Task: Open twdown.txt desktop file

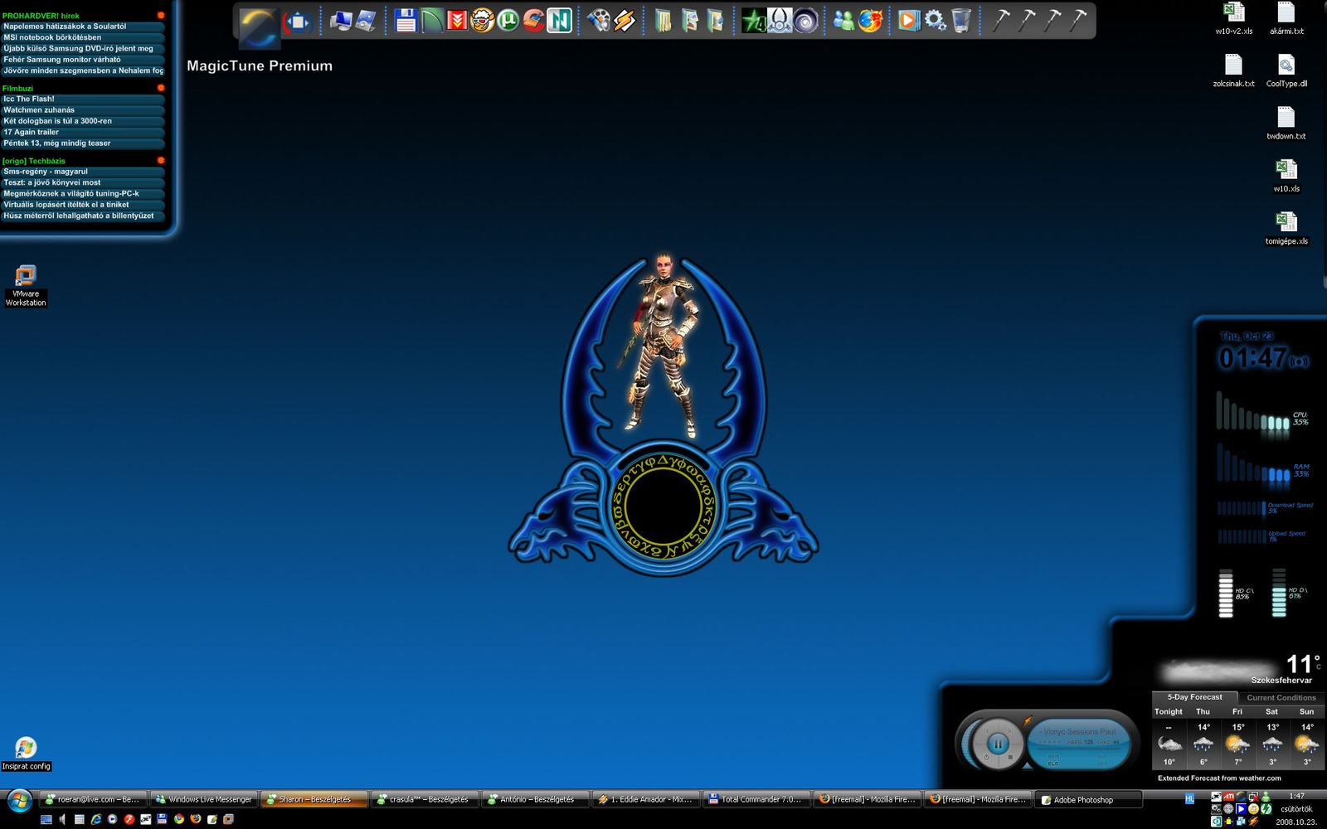Action: pyautogui.click(x=1286, y=123)
